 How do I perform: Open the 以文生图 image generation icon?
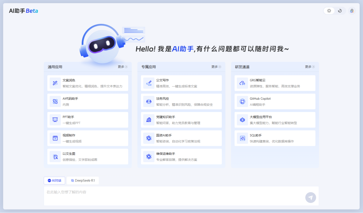coord(55,156)
